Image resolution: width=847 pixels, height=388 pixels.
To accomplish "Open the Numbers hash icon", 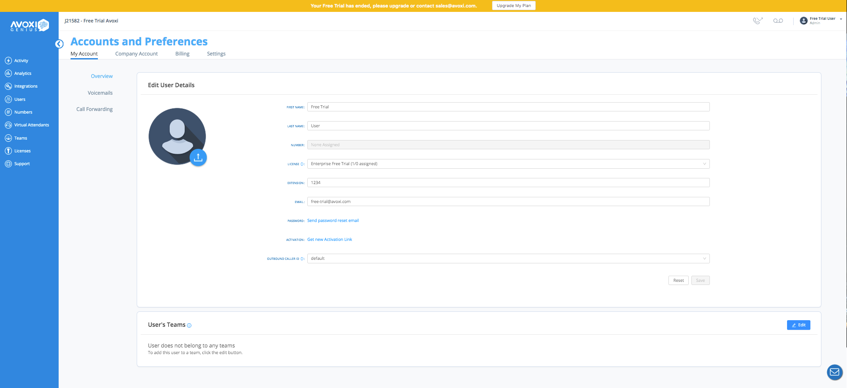I will 8,112.
